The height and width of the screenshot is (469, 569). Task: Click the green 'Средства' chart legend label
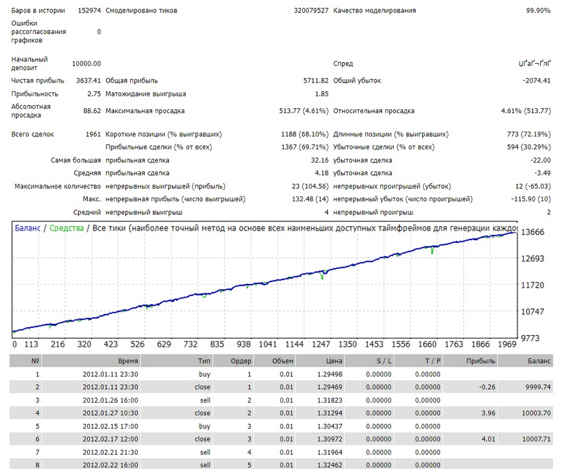point(66,228)
